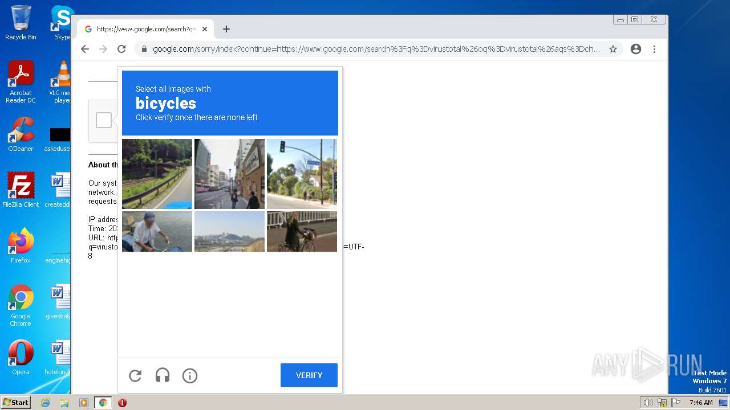Open the Chrome profile menu
730x410 pixels.
[636, 49]
